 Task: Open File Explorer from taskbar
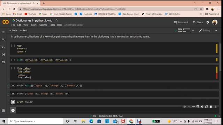(83, 121)
